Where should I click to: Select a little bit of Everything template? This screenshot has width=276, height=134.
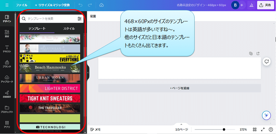pyautogui.click(x=50, y=58)
